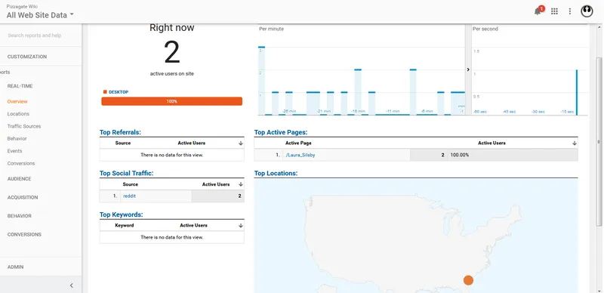This screenshot has height=293, width=604.
Task: Click the orange DESKTOP 100% bar
Action: [x=172, y=101]
